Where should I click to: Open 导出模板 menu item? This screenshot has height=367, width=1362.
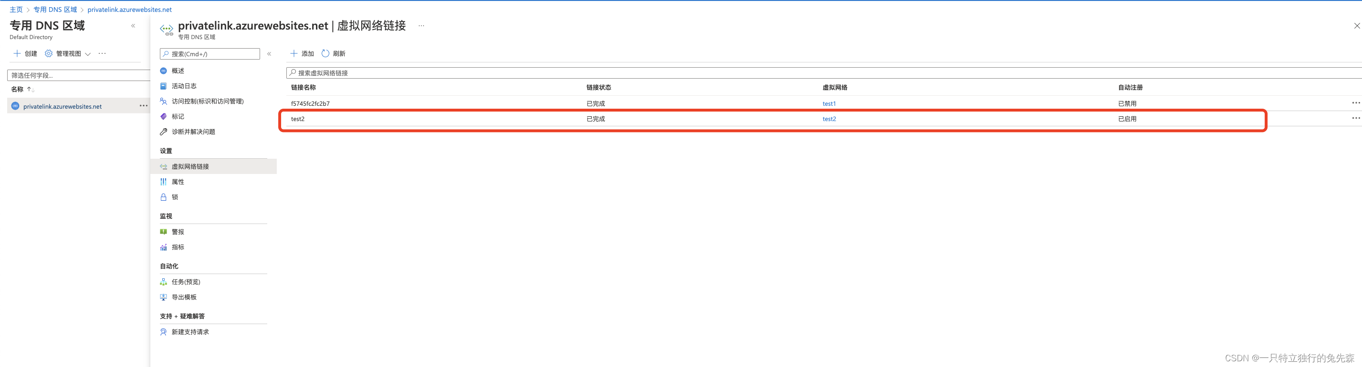(x=183, y=297)
